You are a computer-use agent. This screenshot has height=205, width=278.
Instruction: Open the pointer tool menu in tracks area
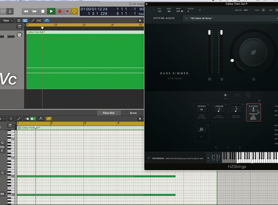[x=141, y=21]
